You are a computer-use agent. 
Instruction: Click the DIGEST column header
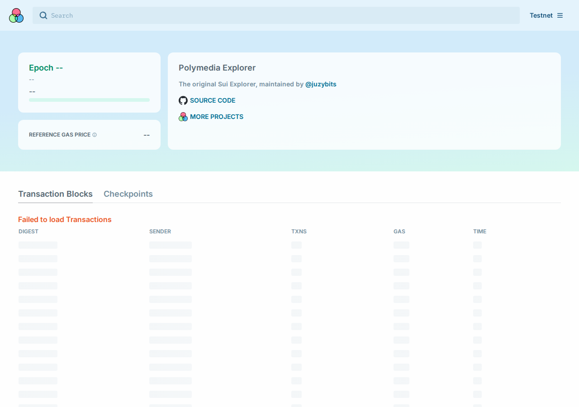pyautogui.click(x=28, y=232)
